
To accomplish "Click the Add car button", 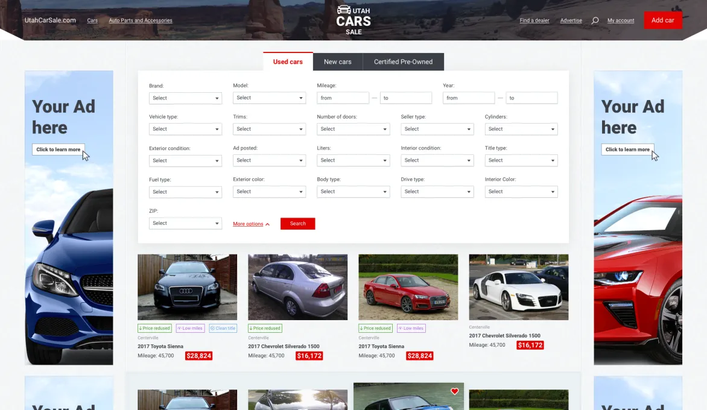I will tap(663, 20).
